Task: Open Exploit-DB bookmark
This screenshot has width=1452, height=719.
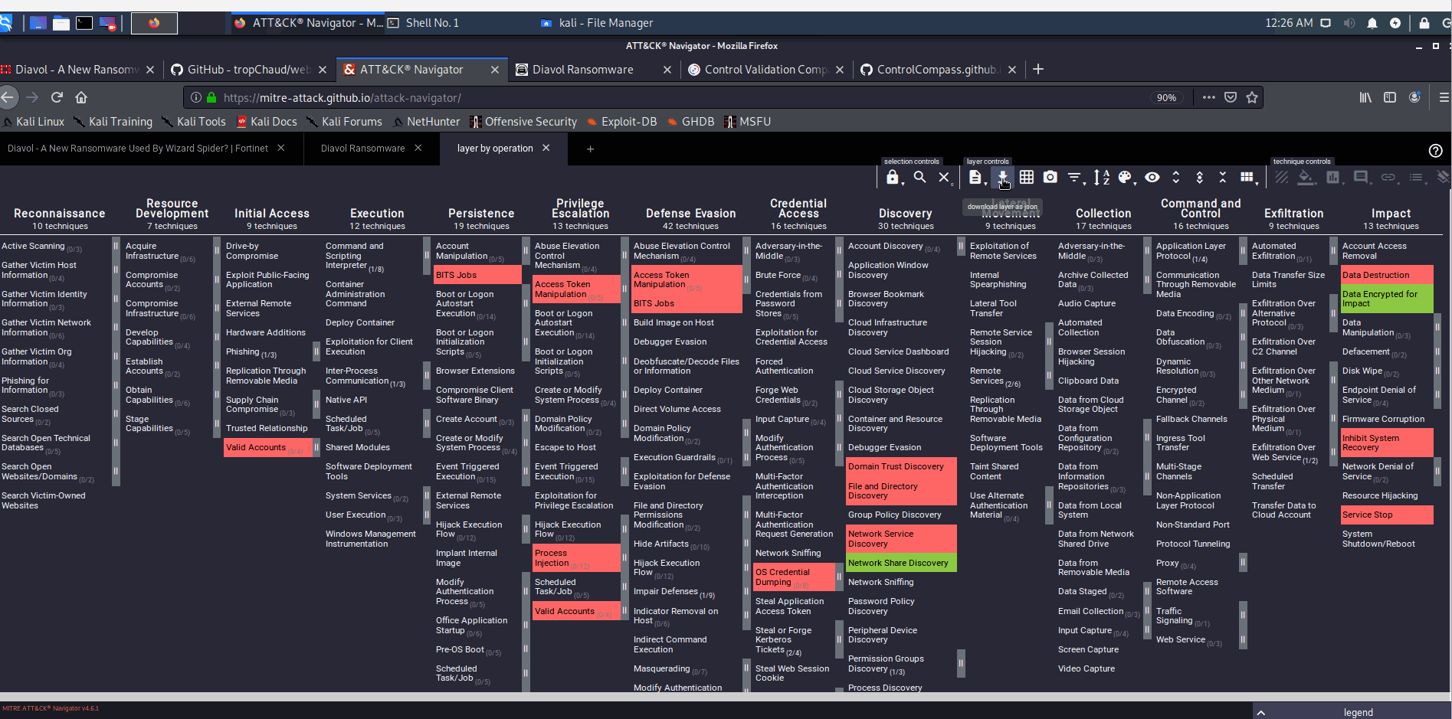Action: point(621,122)
